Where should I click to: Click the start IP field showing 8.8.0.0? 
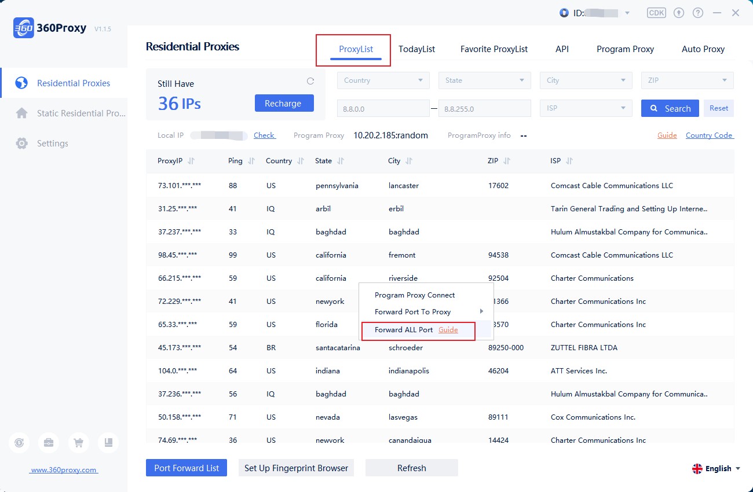(383, 108)
